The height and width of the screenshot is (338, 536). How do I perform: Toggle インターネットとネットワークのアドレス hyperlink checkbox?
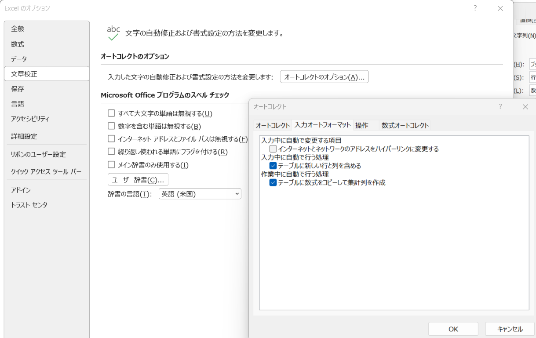[273, 149]
